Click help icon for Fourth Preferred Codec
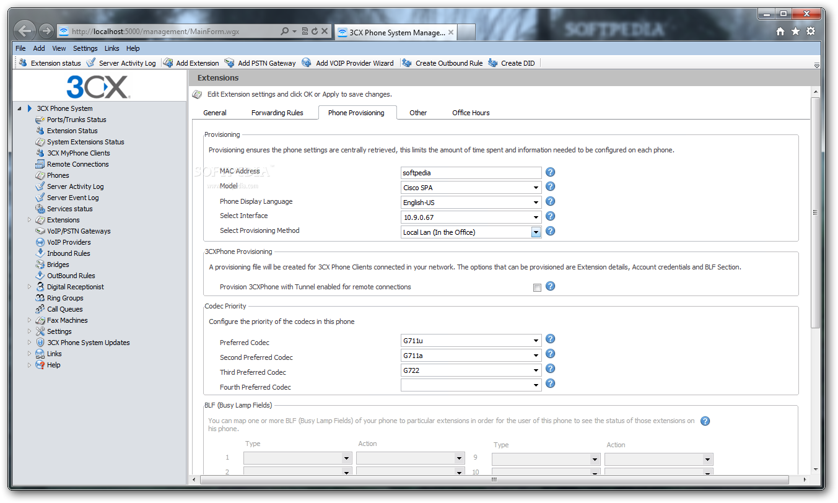 click(x=550, y=383)
